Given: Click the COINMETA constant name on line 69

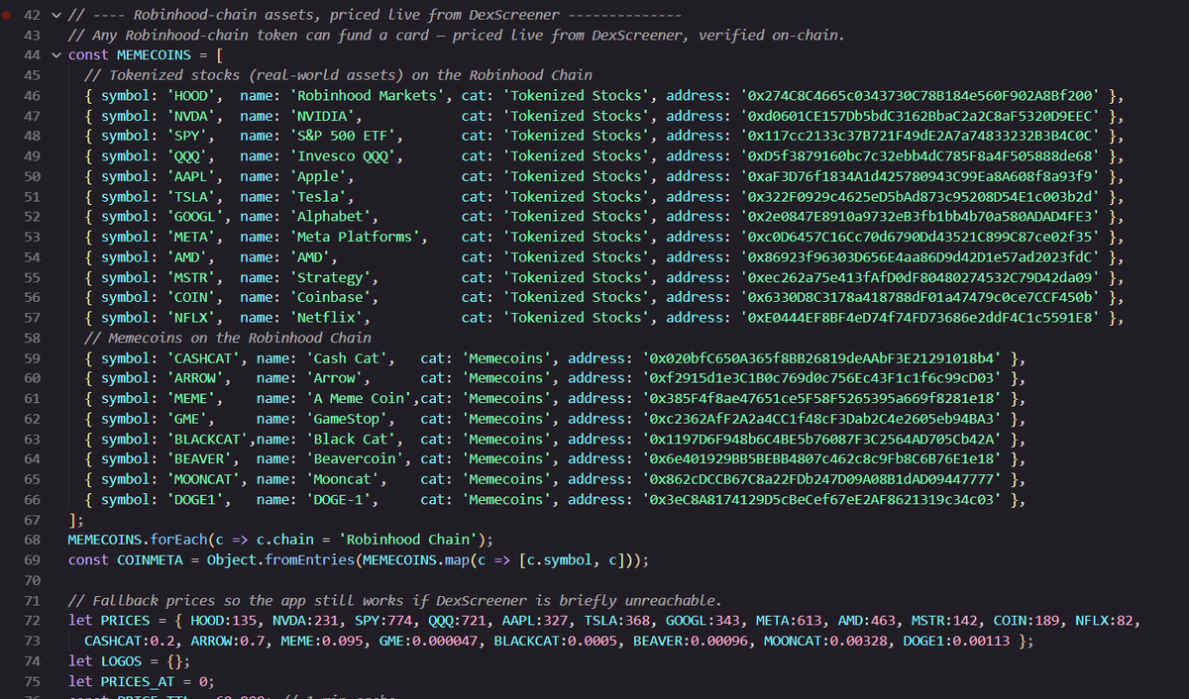Looking at the screenshot, I should [x=148, y=560].
